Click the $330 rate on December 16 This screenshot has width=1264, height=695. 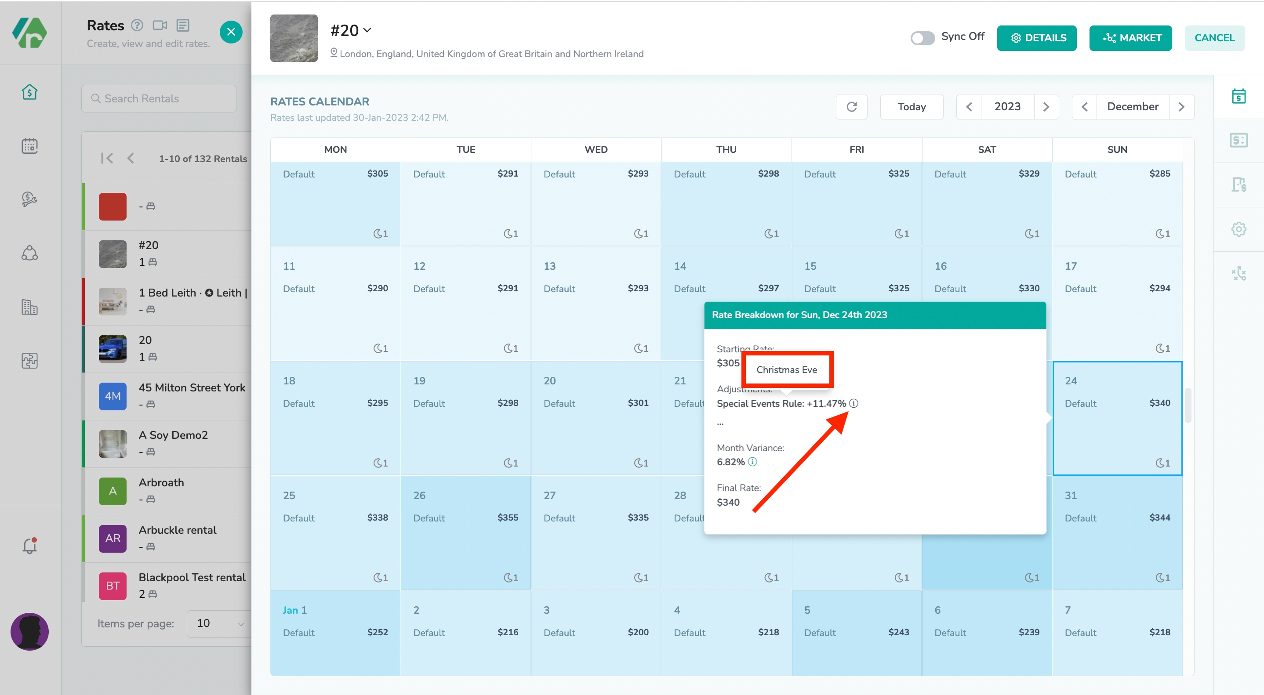point(1029,288)
